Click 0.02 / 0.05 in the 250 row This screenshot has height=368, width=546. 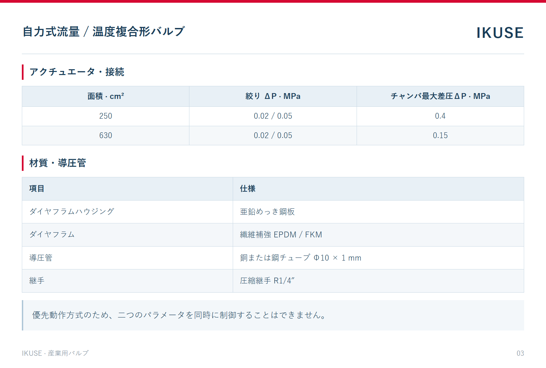point(273,116)
